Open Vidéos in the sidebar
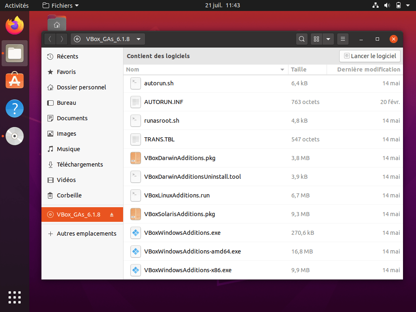Viewport: 416px width, 312px height. pyautogui.click(x=82, y=180)
